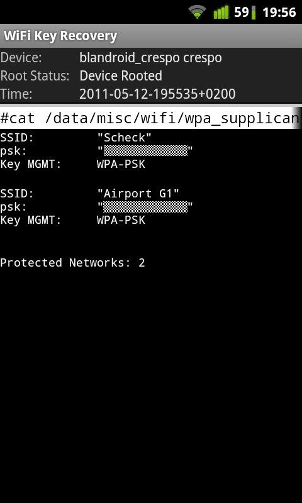Tap WPA-PSK key management for Airport G1
The image size is (302, 503).
coord(121,220)
